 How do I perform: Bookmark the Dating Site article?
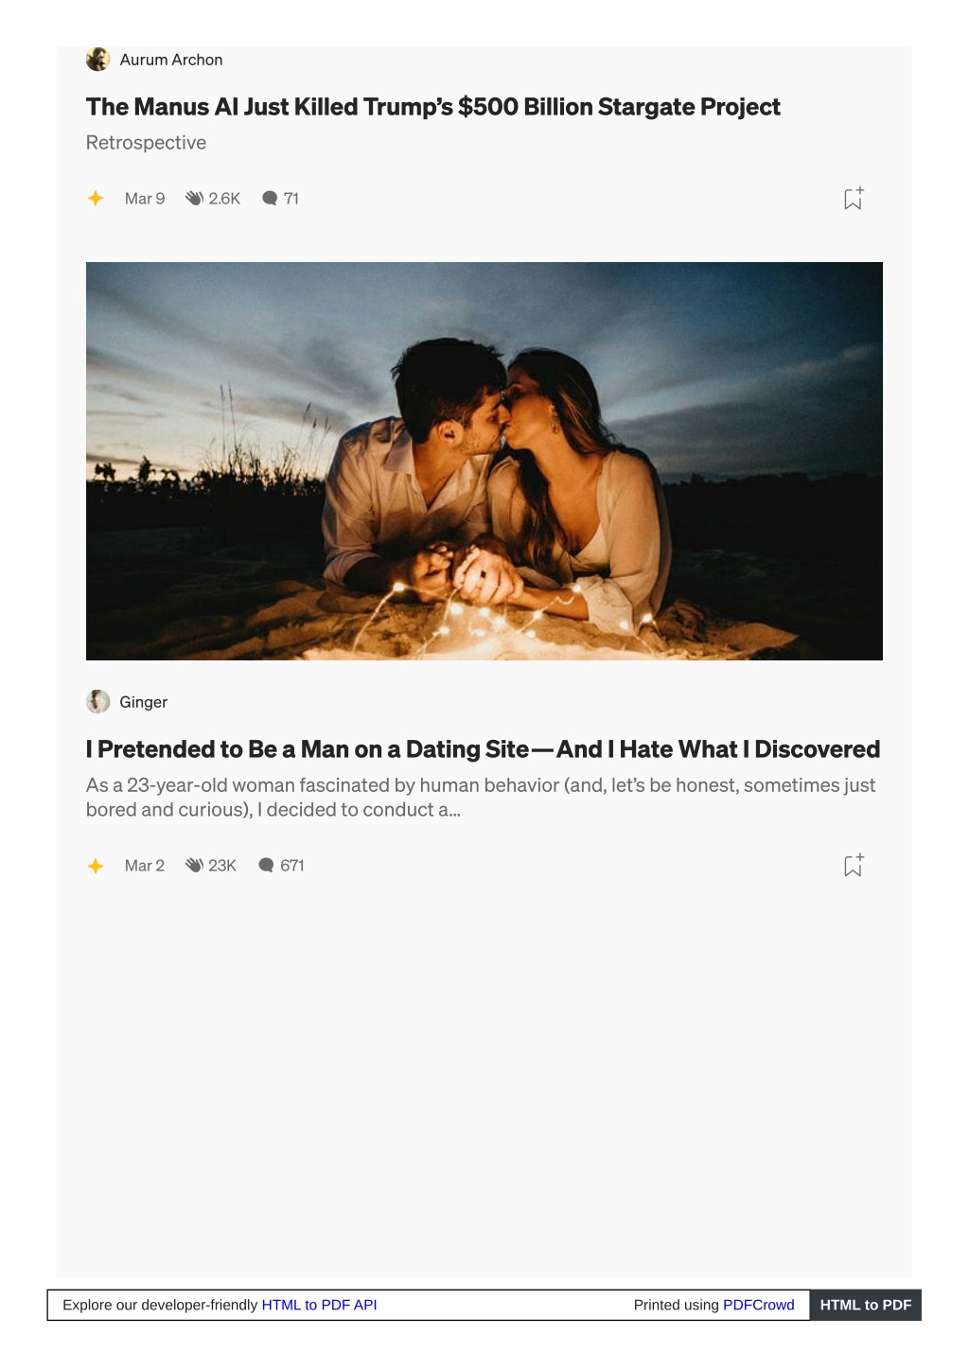point(854,865)
